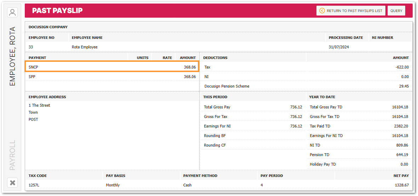Select the SPP payment row
Viewport: 418px width, 196px height.
[x=112, y=77]
